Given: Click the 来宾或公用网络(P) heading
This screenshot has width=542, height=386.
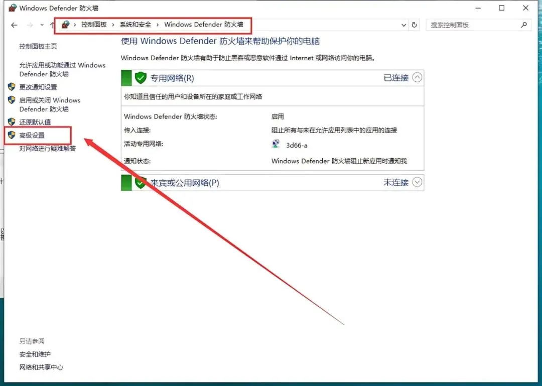Looking at the screenshot, I should point(185,183).
